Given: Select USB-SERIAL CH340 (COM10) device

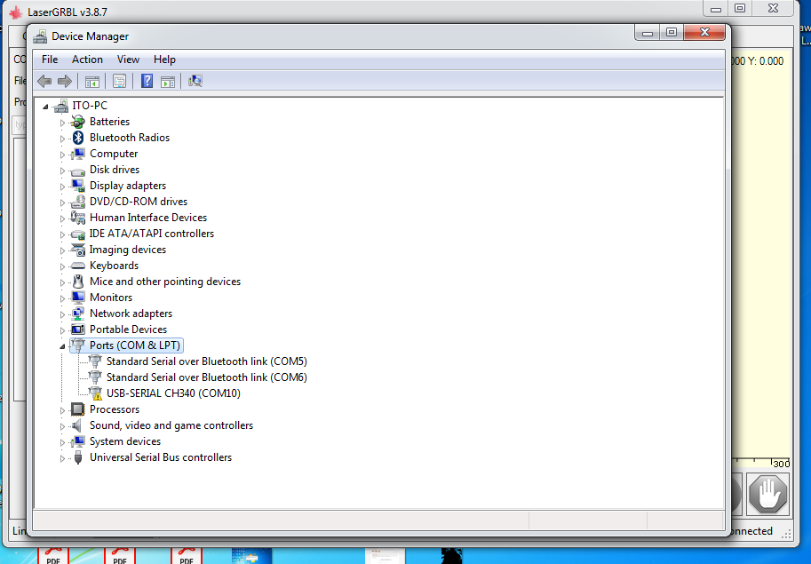Looking at the screenshot, I should point(173,393).
